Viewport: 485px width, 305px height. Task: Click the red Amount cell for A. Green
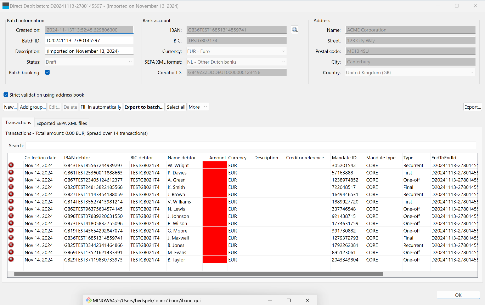point(215,180)
